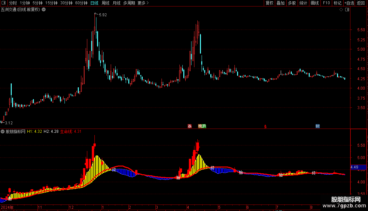Click the 生命线: 4.31 value
The width and height of the screenshot is (368, 211).
click(x=71, y=131)
